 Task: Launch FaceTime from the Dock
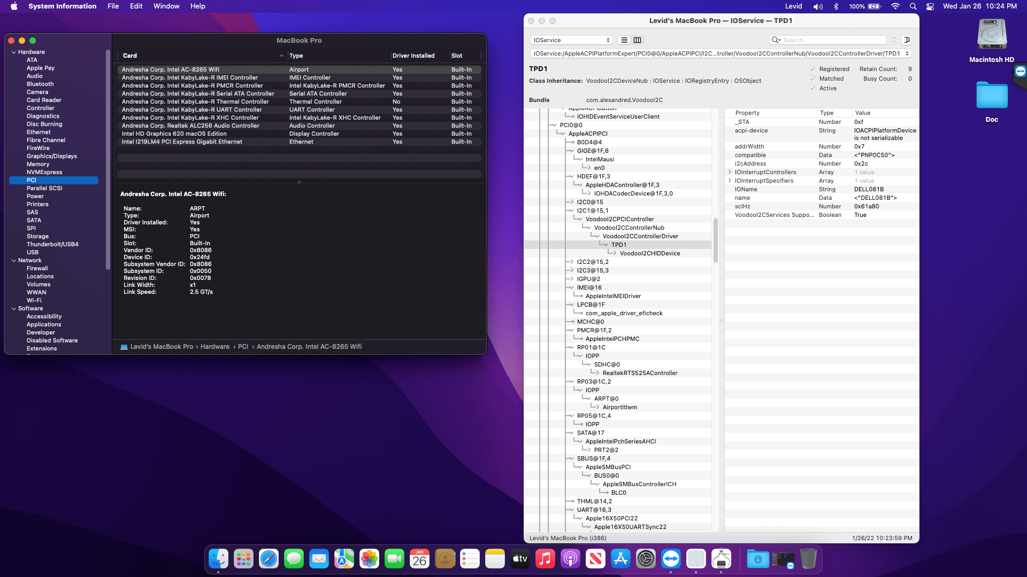[394, 559]
